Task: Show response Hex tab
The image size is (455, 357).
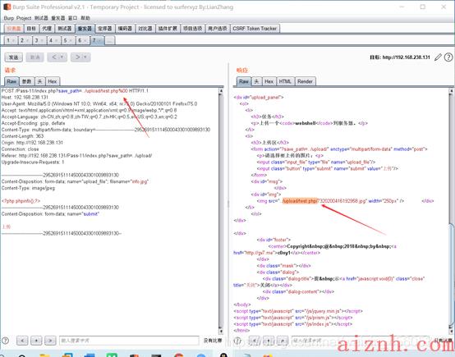Action: (269, 81)
